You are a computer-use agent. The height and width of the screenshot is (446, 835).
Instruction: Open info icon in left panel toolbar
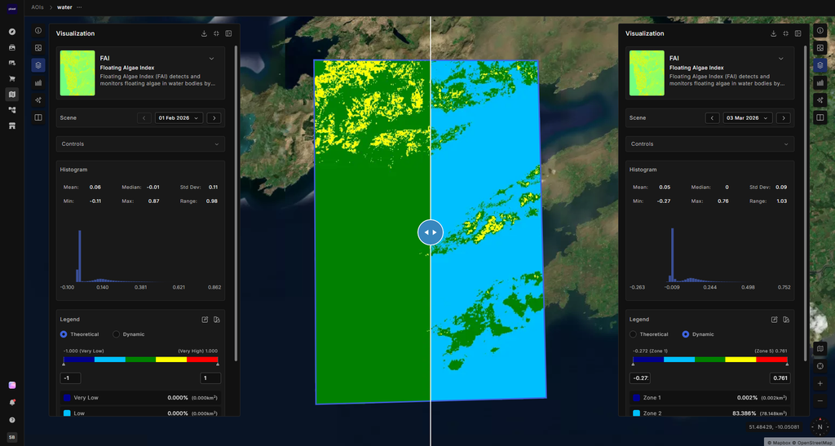click(38, 30)
